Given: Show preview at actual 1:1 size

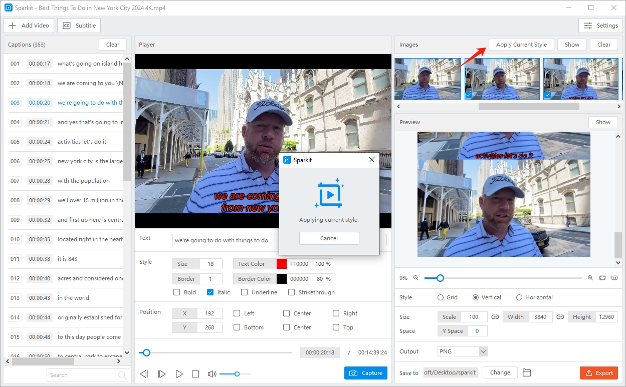Looking at the screenshot, I should pyautogui.click(x=614, y=278).
